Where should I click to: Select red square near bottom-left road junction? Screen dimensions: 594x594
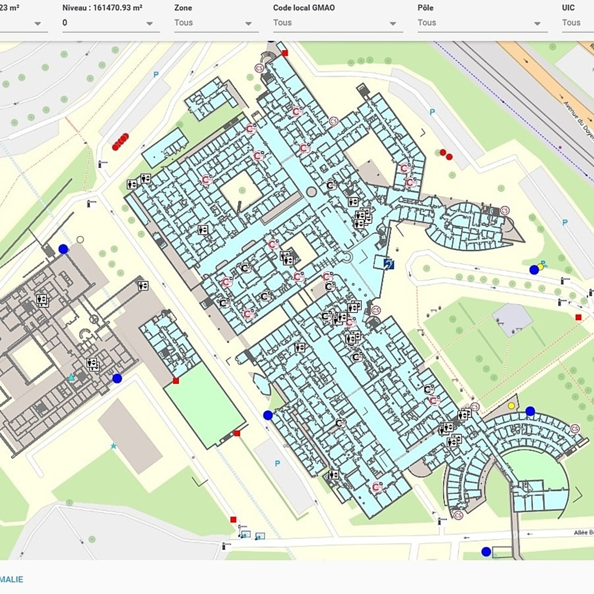tap(233, 519)
